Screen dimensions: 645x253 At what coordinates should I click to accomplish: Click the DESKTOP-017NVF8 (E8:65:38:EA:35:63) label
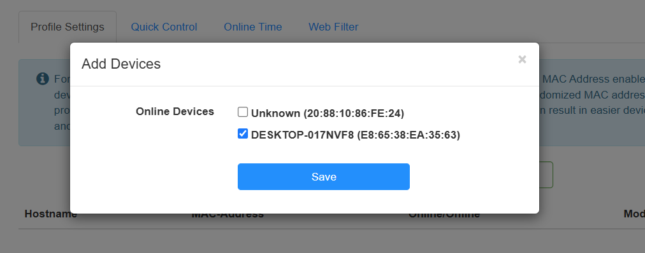[x=356, y=135]
